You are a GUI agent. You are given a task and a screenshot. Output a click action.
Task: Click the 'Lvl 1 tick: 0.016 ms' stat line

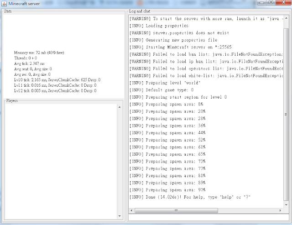(55, 85)
